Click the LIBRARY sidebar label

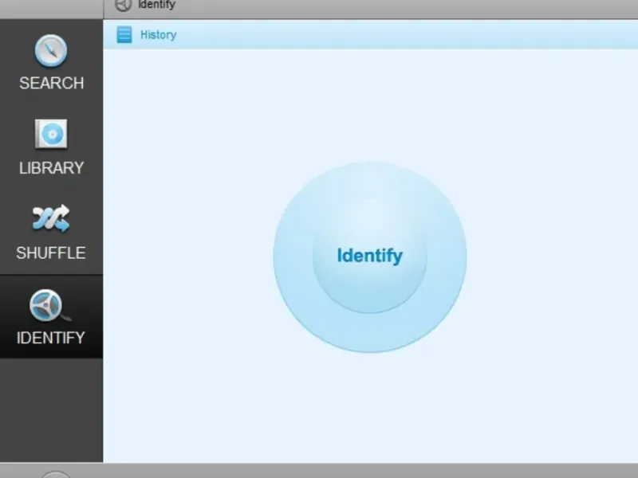52,168
